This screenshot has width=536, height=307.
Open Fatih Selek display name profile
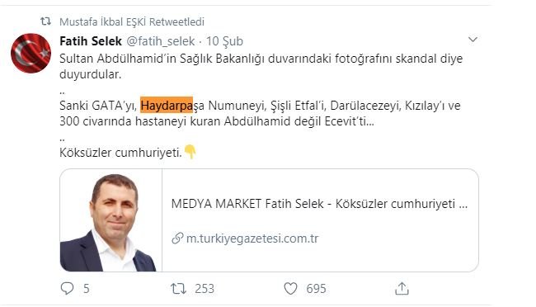tap(91, 41)
